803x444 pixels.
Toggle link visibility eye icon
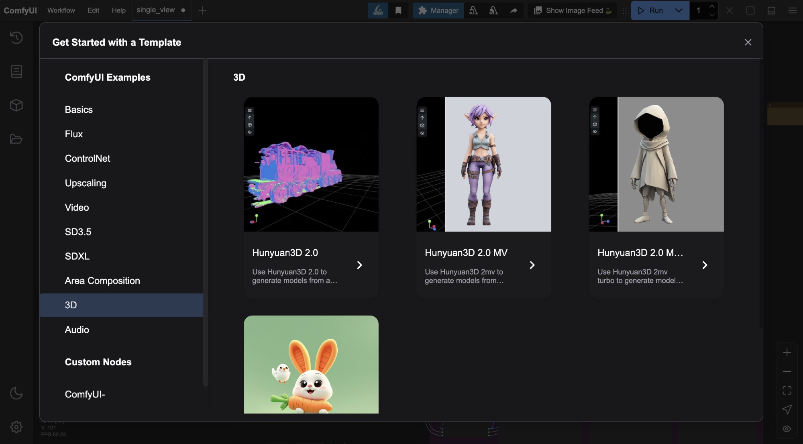pyautogui.click(x=787, y=429)
